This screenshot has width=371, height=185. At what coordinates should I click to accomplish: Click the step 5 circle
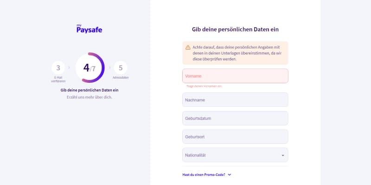pos(121,68)
